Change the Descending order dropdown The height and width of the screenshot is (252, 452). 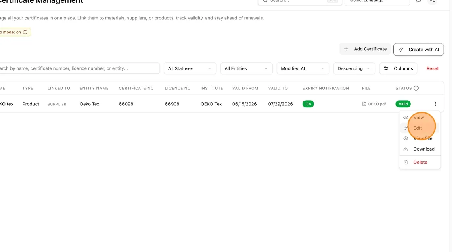pos(354,68)
